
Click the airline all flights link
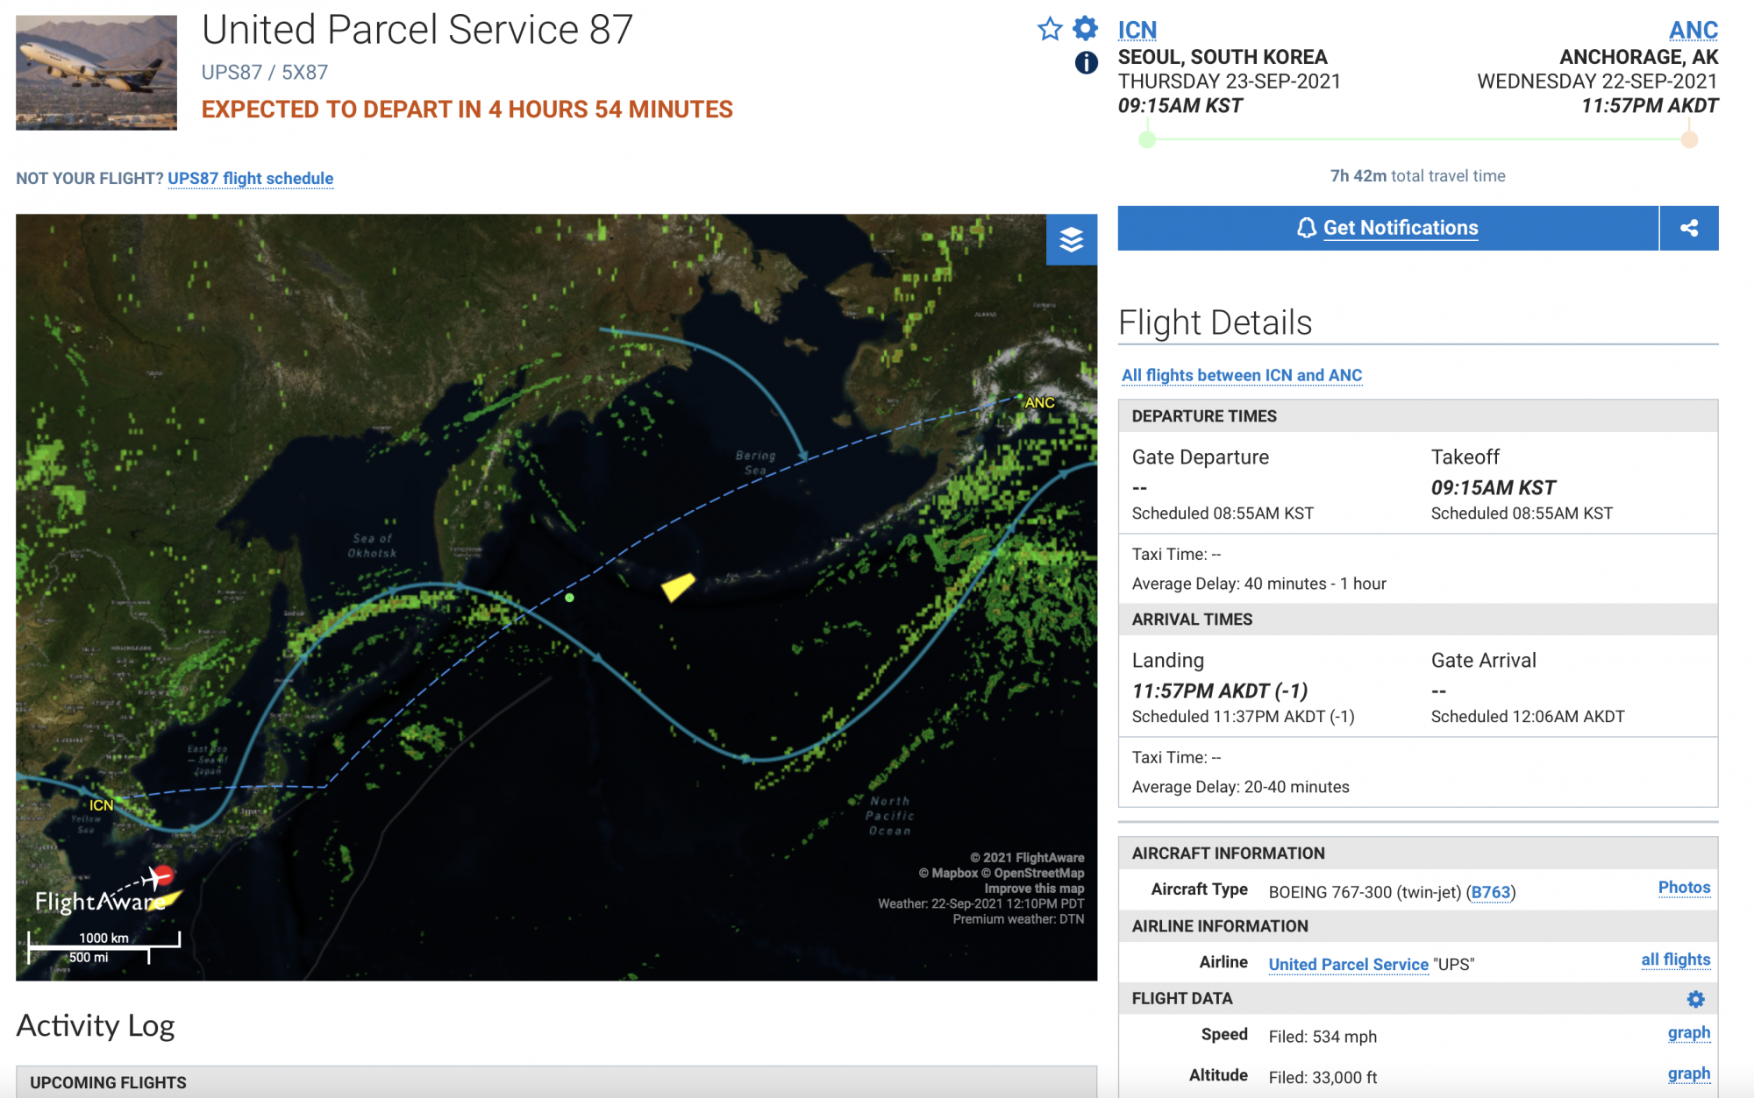1675,960
